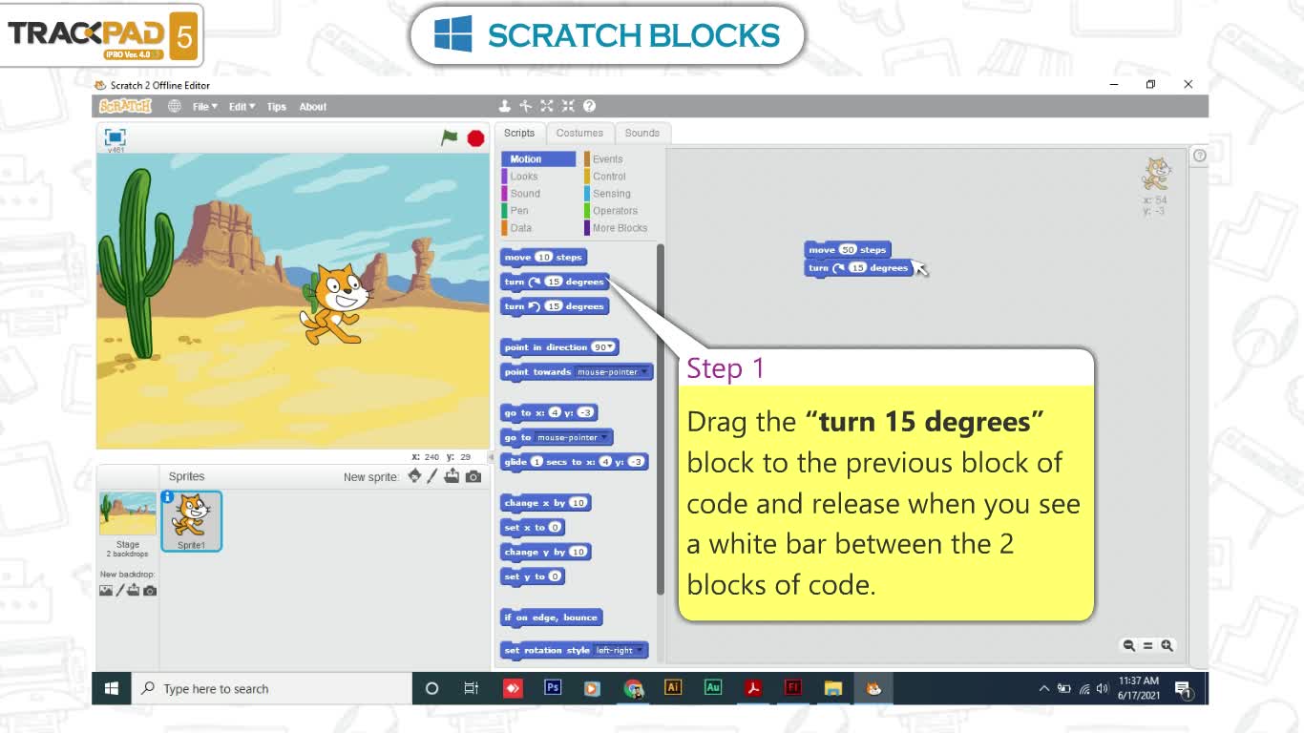Image resolution: width=1304 pixels, height=733 pixels.
Task: Open Adobe Audition from the taskbar
Action: coord(713,687)
